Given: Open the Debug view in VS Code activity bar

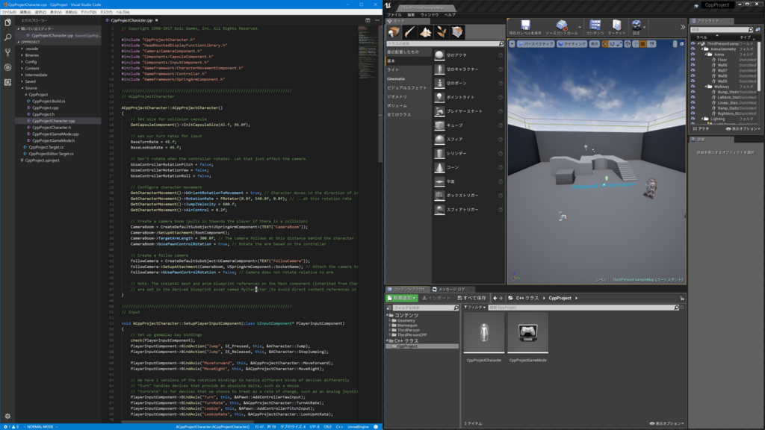Looking at the screenshot, I should tap(7, 67).
